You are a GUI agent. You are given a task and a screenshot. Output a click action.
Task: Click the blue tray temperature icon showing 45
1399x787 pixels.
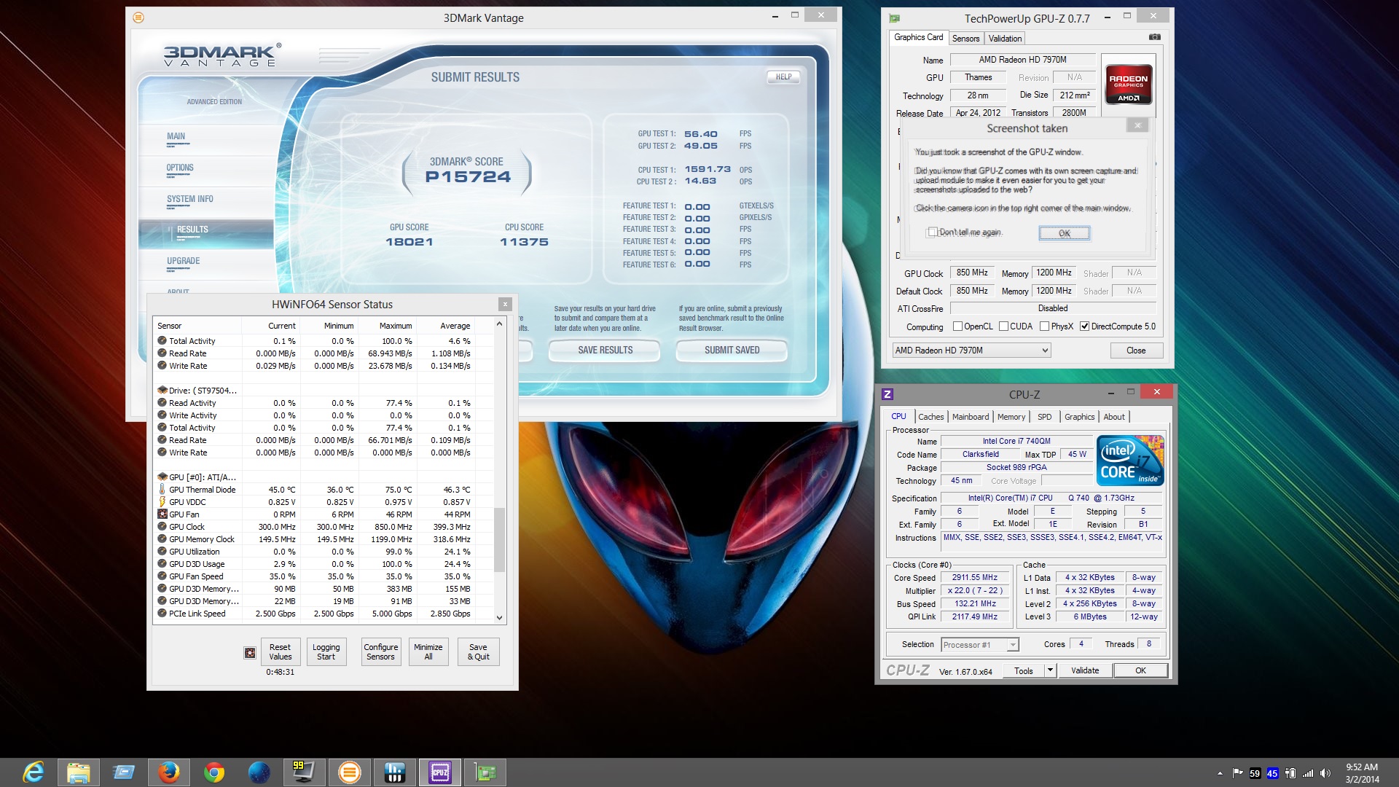point(1272,774)
